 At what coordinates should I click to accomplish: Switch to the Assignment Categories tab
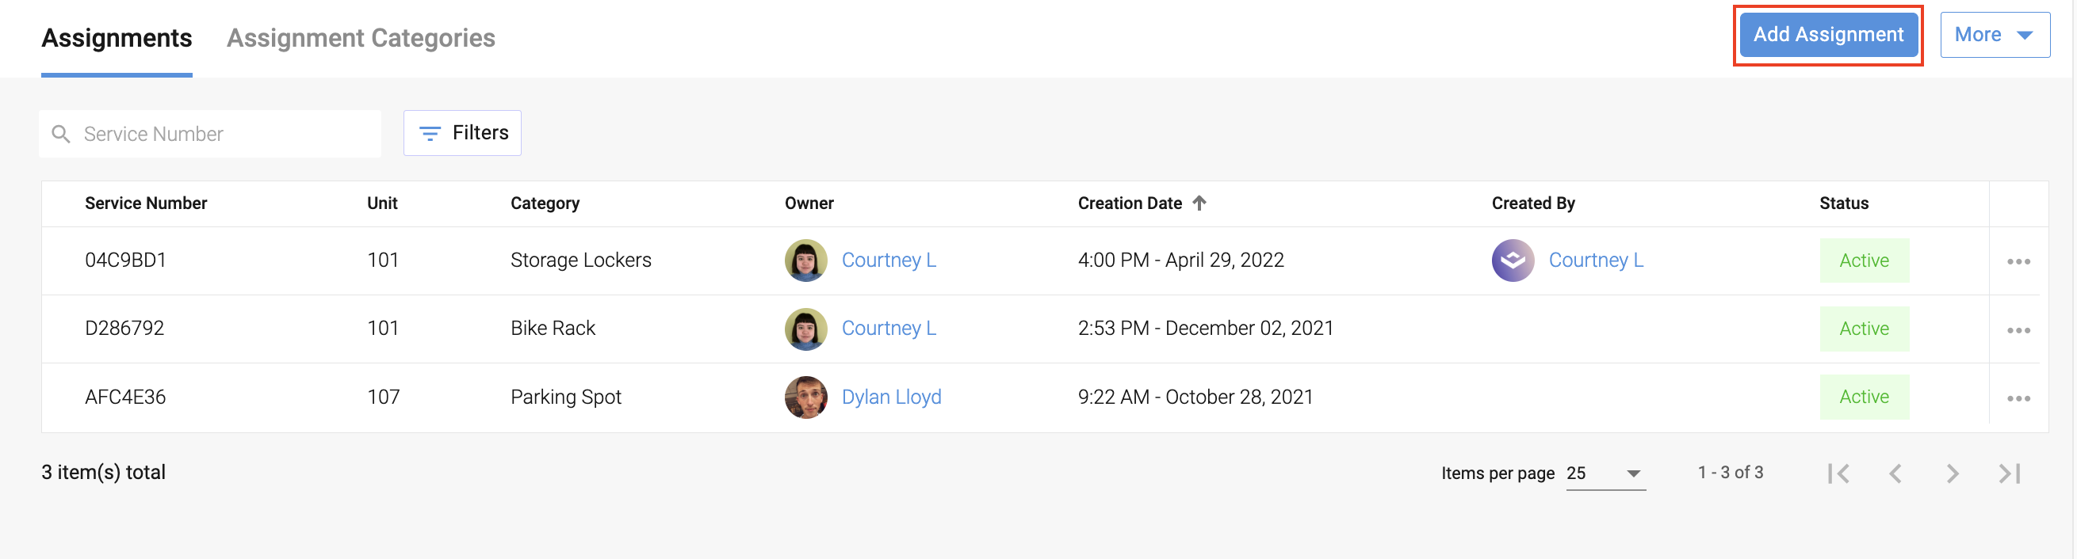click(361, 38)
